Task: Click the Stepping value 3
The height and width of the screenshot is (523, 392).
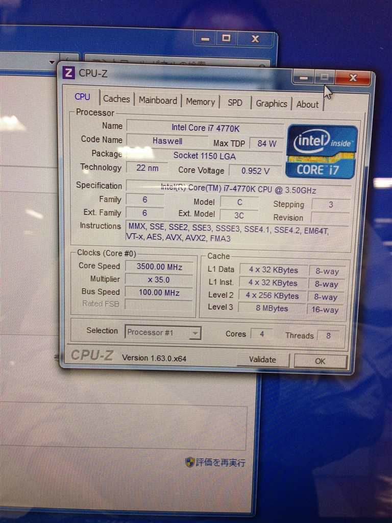Action: [331, 204]
